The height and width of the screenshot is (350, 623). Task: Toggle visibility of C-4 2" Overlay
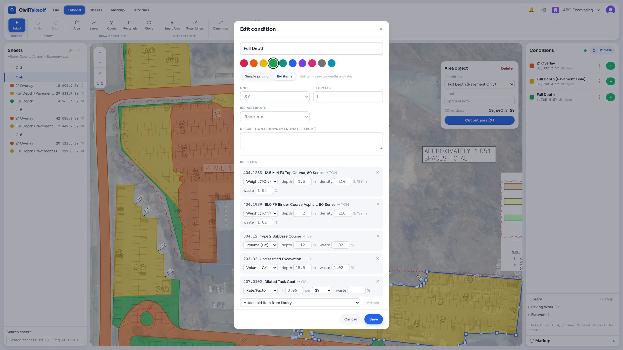83,86
